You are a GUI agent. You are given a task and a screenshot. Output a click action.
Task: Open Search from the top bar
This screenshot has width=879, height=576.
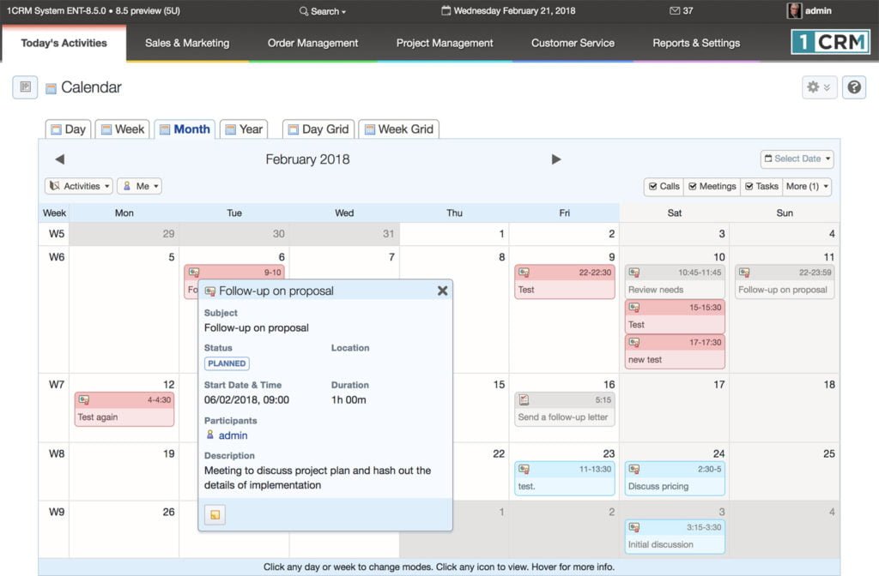[320, 11]
